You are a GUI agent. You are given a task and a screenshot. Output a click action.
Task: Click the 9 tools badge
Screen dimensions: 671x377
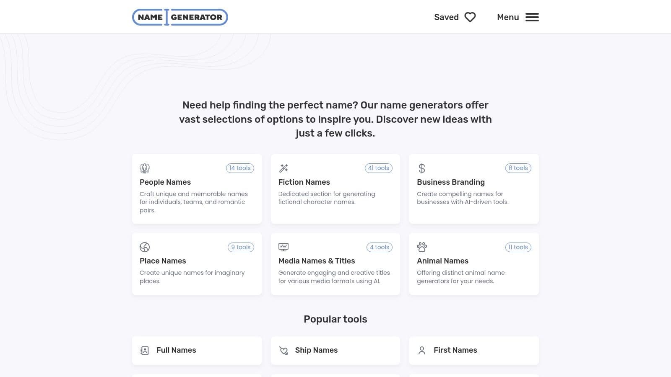pyautogui.click(x=241, y=247)
